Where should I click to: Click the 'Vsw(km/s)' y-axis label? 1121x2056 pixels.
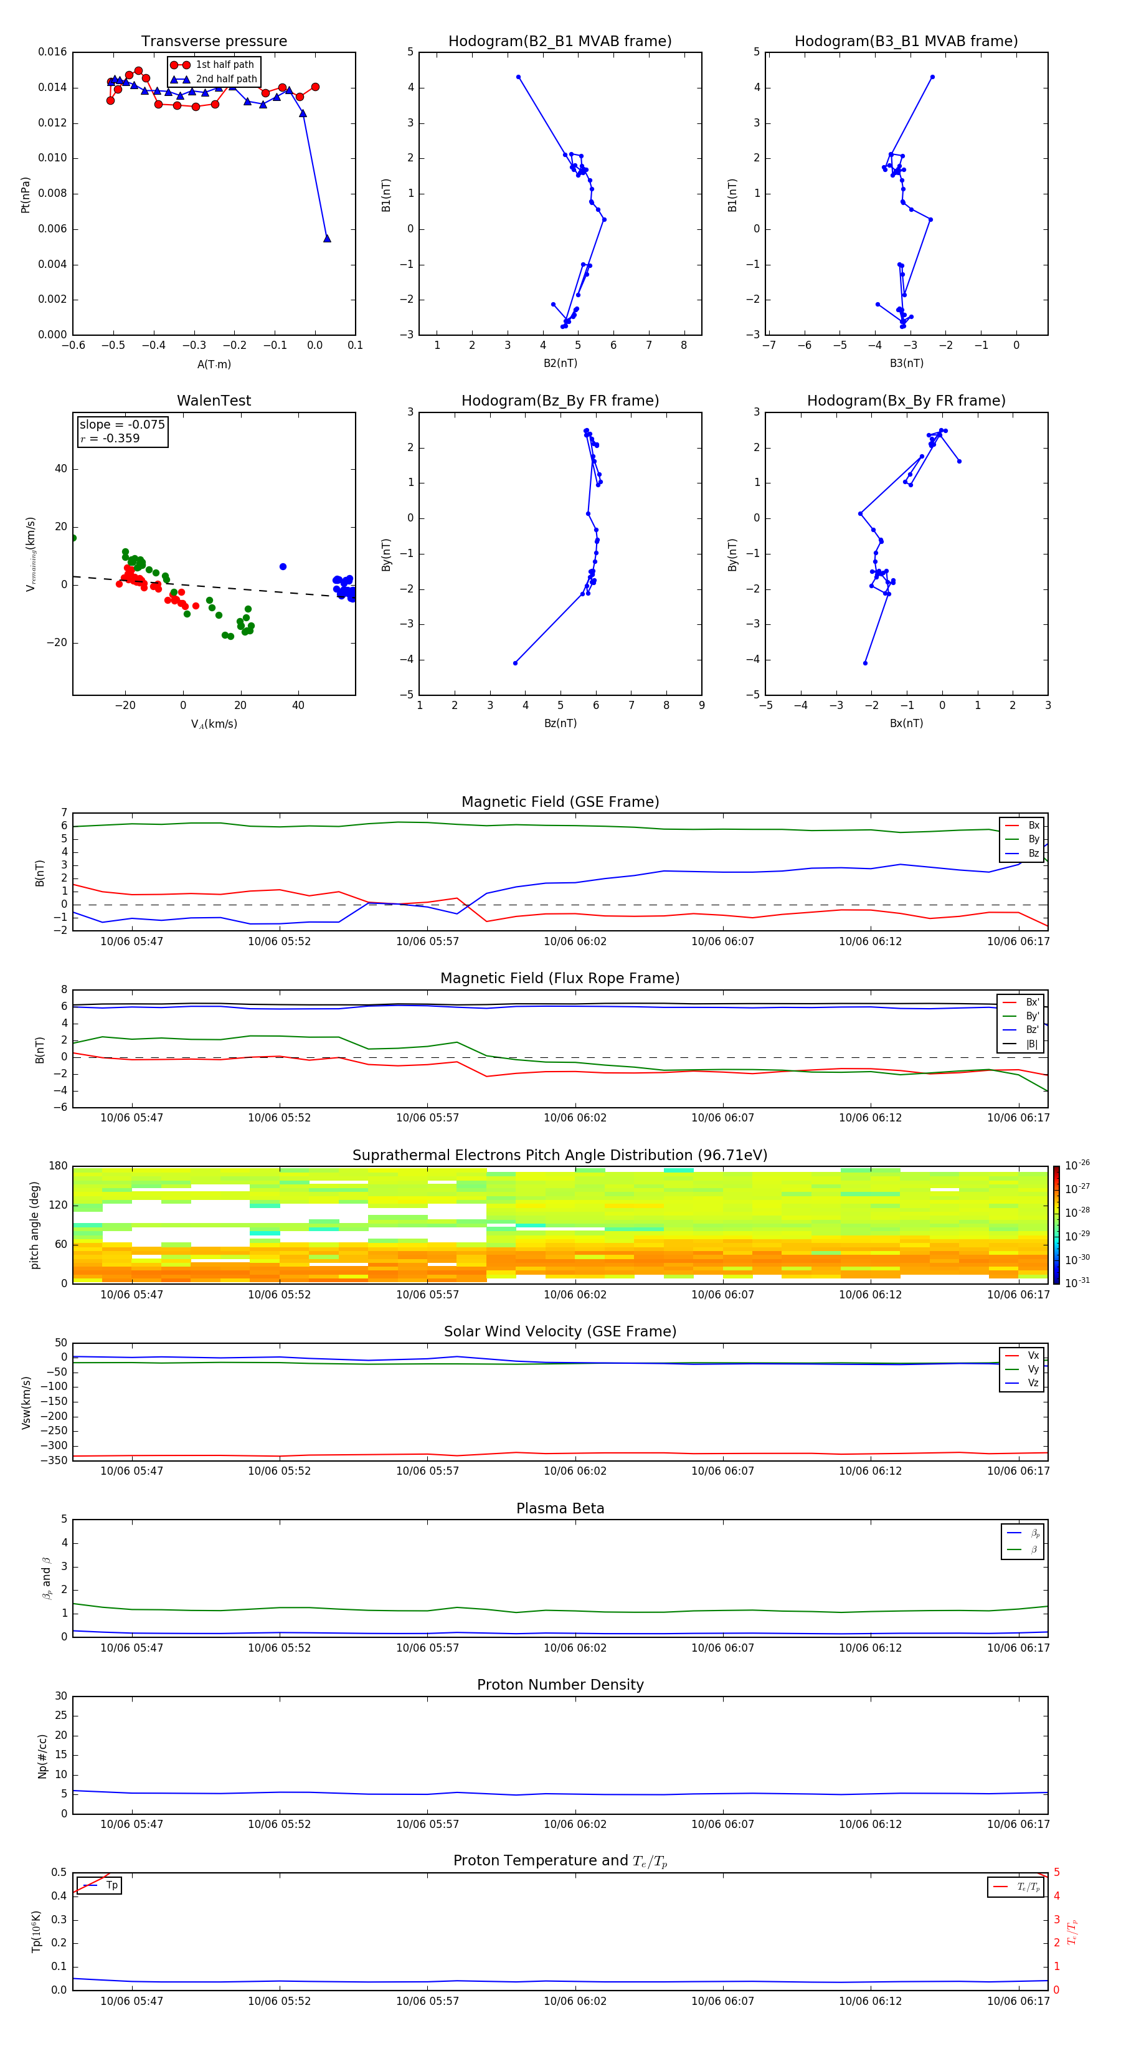coord(26,1402)
